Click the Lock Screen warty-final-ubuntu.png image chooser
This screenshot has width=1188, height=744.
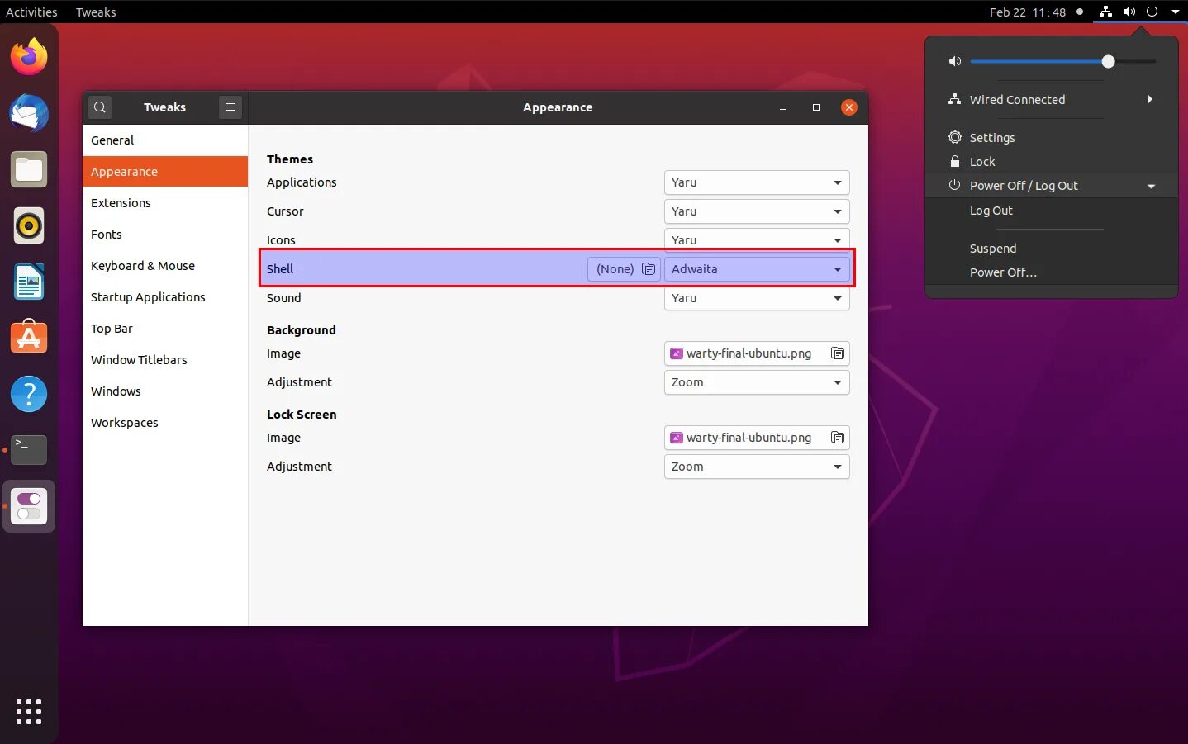point(757,438)
